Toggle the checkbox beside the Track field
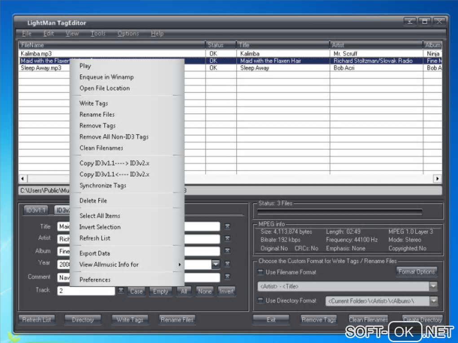The width and height of the screenshot is (458, 343). point(121,290)
